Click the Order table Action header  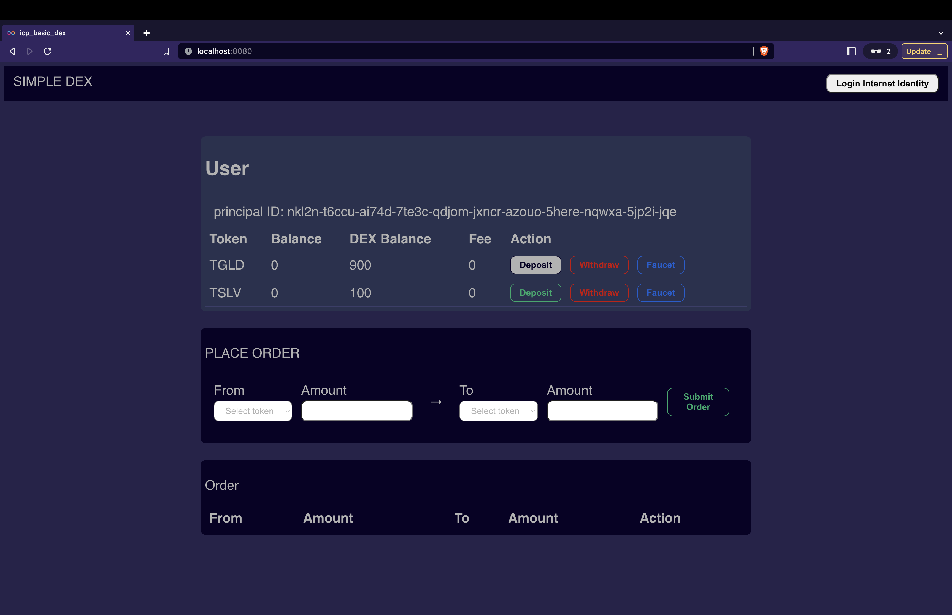coord(659,518)
